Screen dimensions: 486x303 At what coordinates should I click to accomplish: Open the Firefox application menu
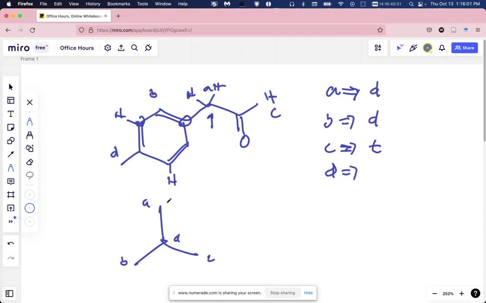tap(24, 4)
